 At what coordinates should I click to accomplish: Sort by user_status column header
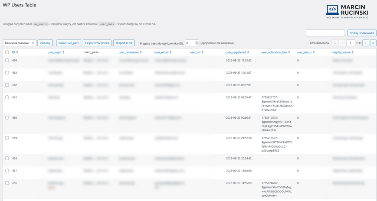(304, 52)
